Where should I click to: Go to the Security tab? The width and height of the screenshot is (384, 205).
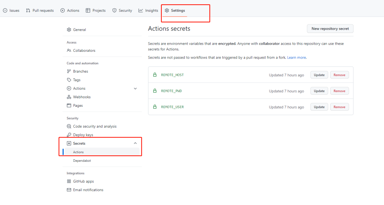[x=122, y=11]
